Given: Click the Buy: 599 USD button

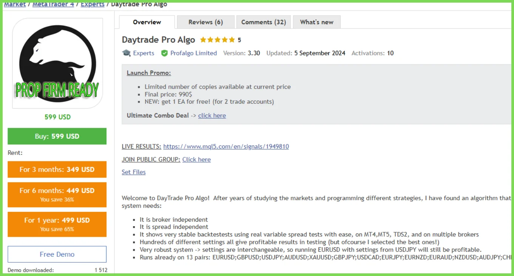Looking at the screenshot, I should pyautogui.click(x=57, y=136).
